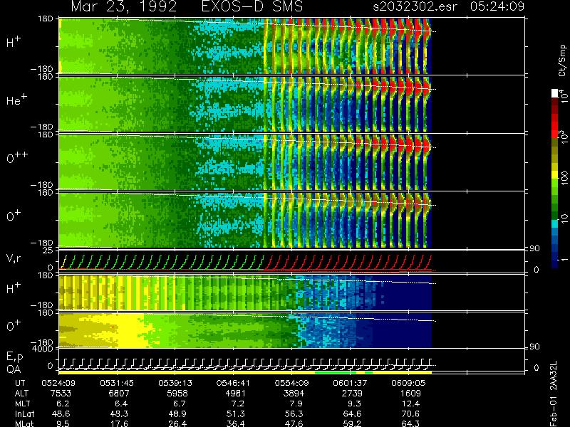Image resolution: width=570 pixels, height=427 pixels.
Task: Click the MLT row label
Action: (22, 404)
